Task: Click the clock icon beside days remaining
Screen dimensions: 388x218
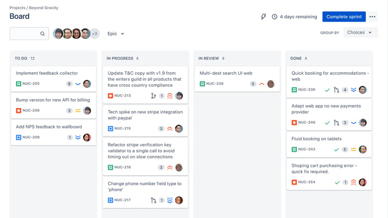Action: [x=275, y=16]
